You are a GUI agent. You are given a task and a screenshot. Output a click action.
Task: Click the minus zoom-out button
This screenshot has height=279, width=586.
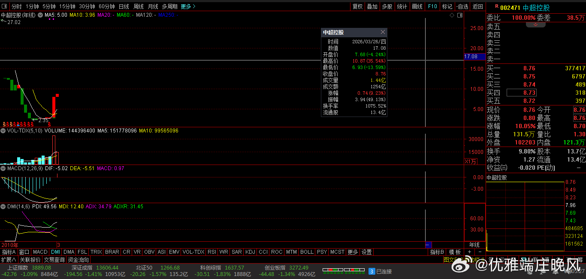480,252
